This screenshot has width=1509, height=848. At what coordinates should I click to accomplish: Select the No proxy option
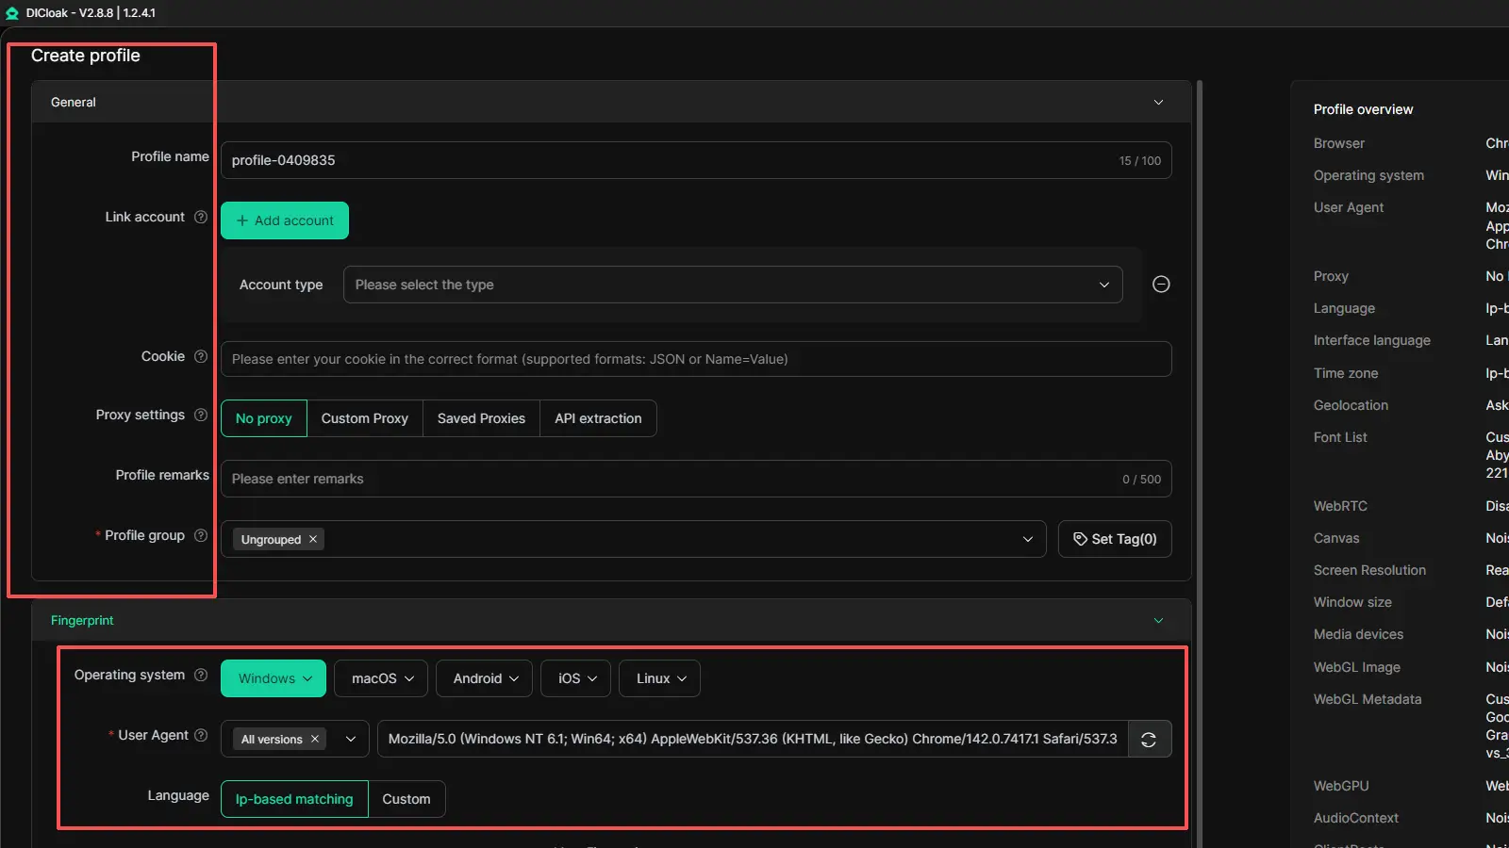click(x=264, y=418)
